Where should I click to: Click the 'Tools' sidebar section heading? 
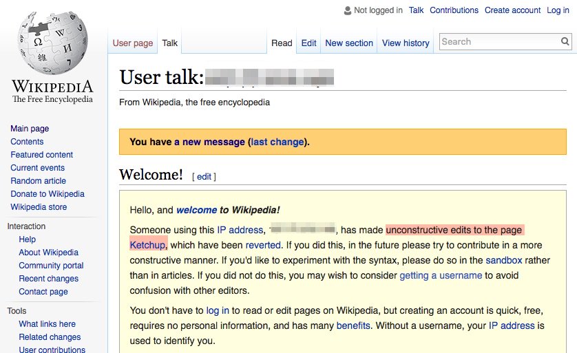pyautogui.click(x=17, y=311)
